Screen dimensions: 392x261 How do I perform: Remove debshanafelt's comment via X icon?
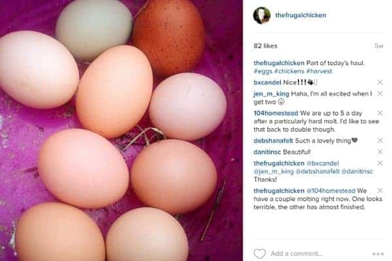tap(380, 140)
